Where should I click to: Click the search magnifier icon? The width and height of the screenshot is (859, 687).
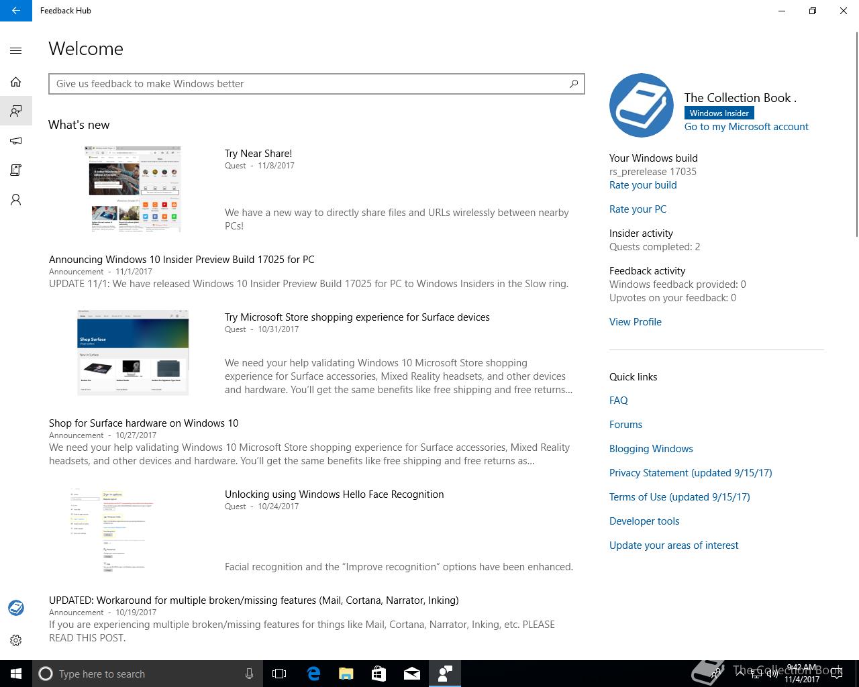(574, 84)
